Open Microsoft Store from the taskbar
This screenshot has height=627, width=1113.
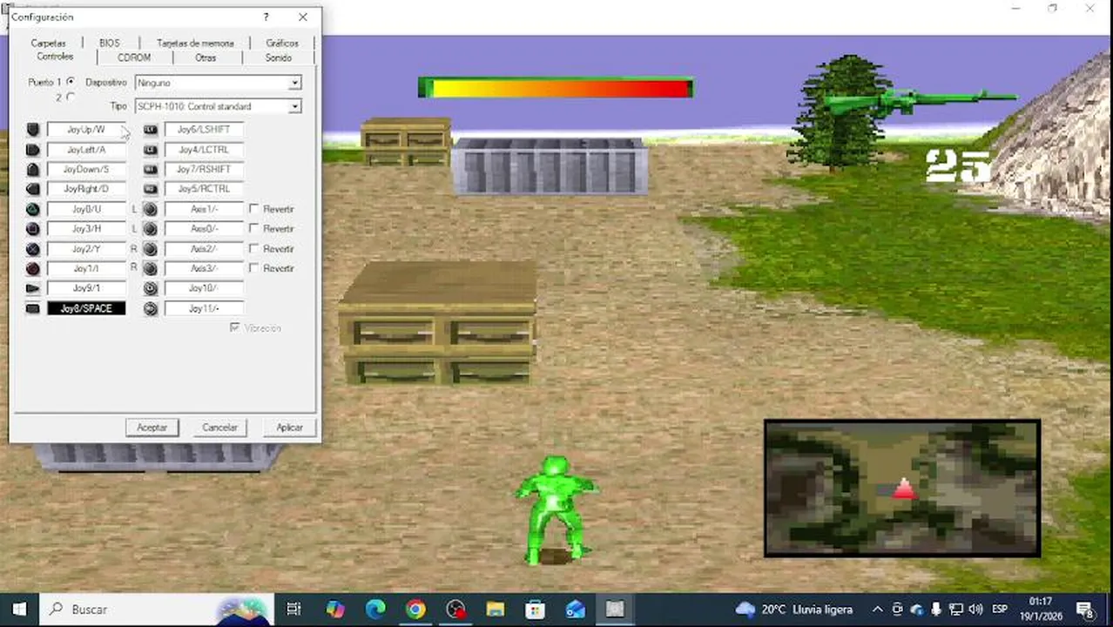535,610
